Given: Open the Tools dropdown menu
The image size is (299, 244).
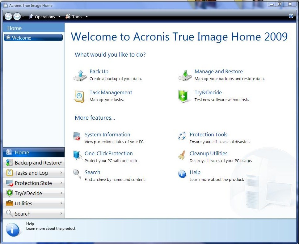Looking at the screenshot, I should (77, 17).
